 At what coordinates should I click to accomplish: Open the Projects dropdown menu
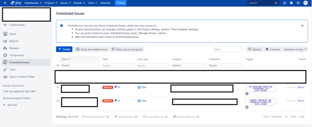pyautogui.click(x=51, y=3)
